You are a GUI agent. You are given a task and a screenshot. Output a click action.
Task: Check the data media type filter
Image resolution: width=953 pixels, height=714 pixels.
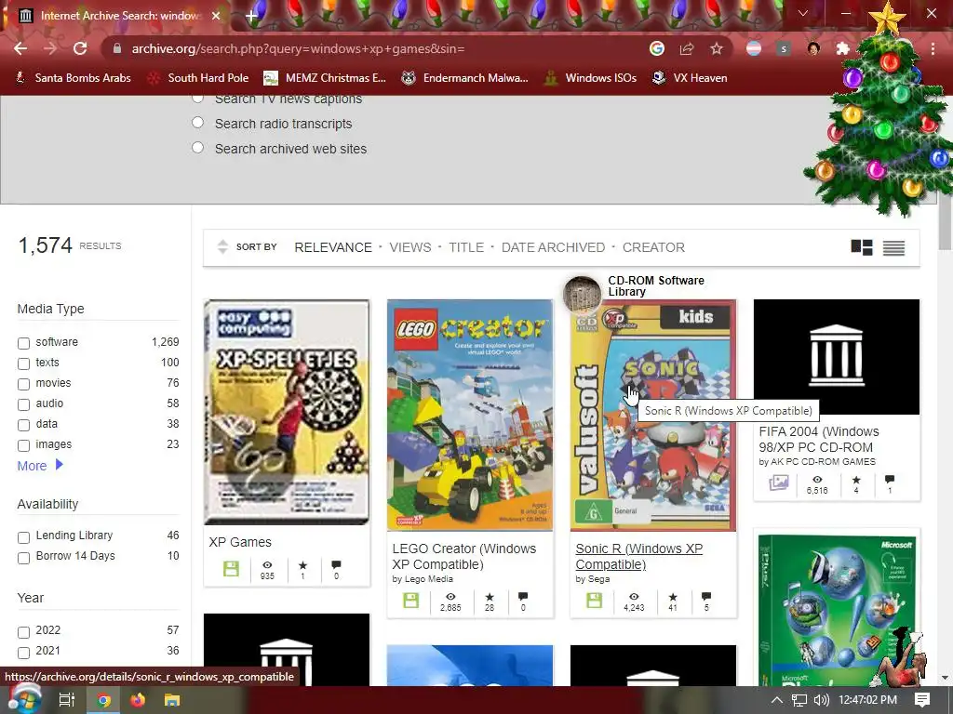pos(23,425)
